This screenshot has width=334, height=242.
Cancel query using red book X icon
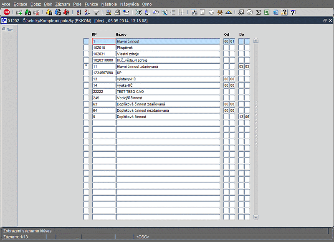point(66,12)
